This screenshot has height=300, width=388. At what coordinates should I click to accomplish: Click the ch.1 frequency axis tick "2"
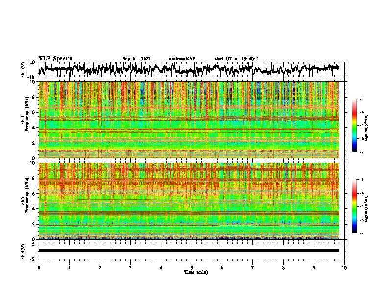34,143
